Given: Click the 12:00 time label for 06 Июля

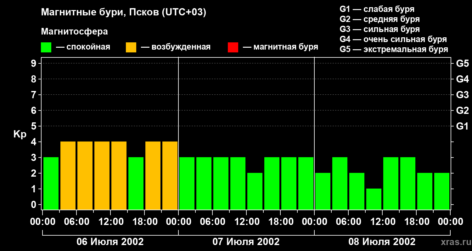Looking at the screenshot, I should [110, 222].
